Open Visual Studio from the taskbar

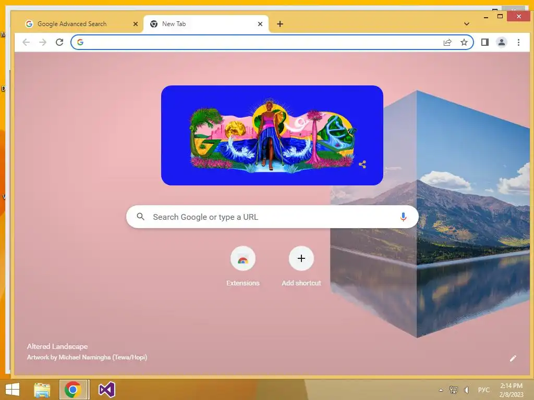click(106, 390)
